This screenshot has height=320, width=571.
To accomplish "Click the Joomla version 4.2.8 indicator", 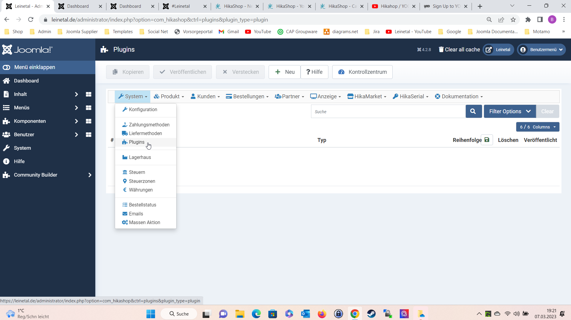I will (x=424, y=50).
